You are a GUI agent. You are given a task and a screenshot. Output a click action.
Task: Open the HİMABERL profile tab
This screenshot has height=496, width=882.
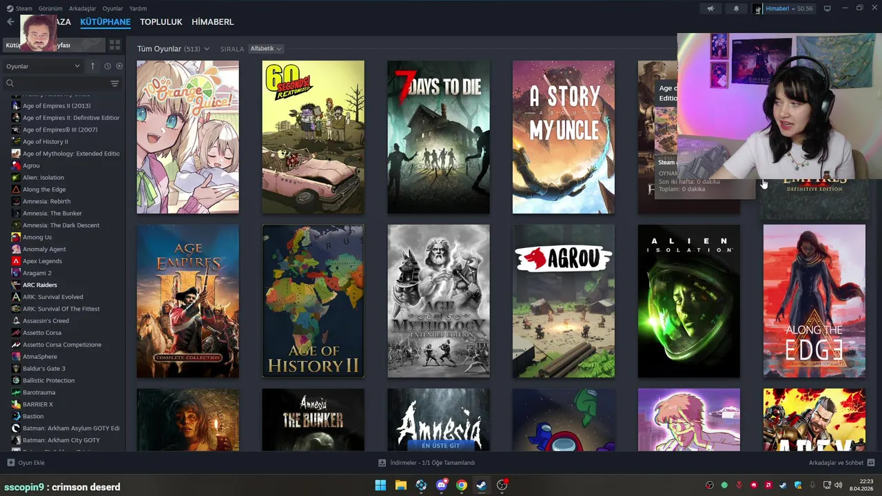pos(212,22)
